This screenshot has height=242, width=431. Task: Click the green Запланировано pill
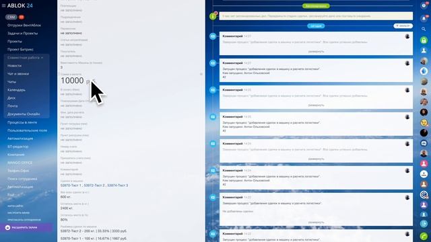(316, 6)
